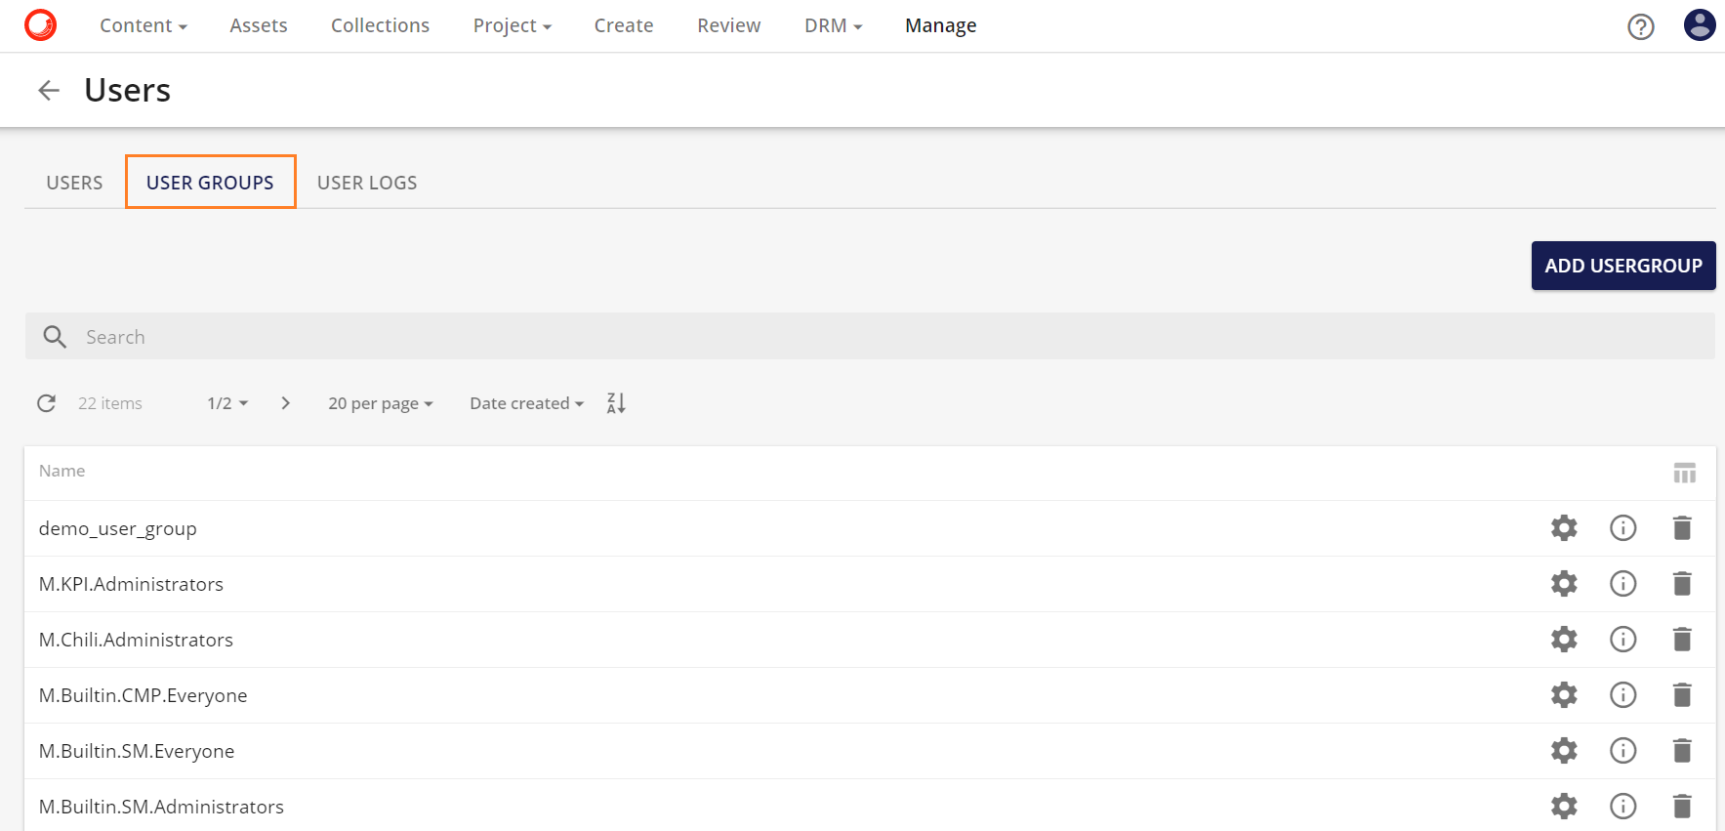Open the Manage menu item
This screenshot has height=831, width=1725.
pos(940,25)
